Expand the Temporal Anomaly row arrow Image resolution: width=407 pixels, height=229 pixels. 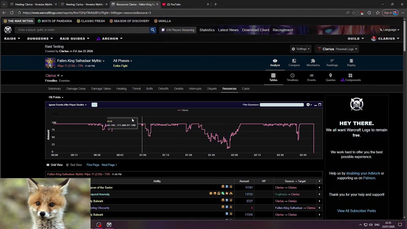[320, 194]
